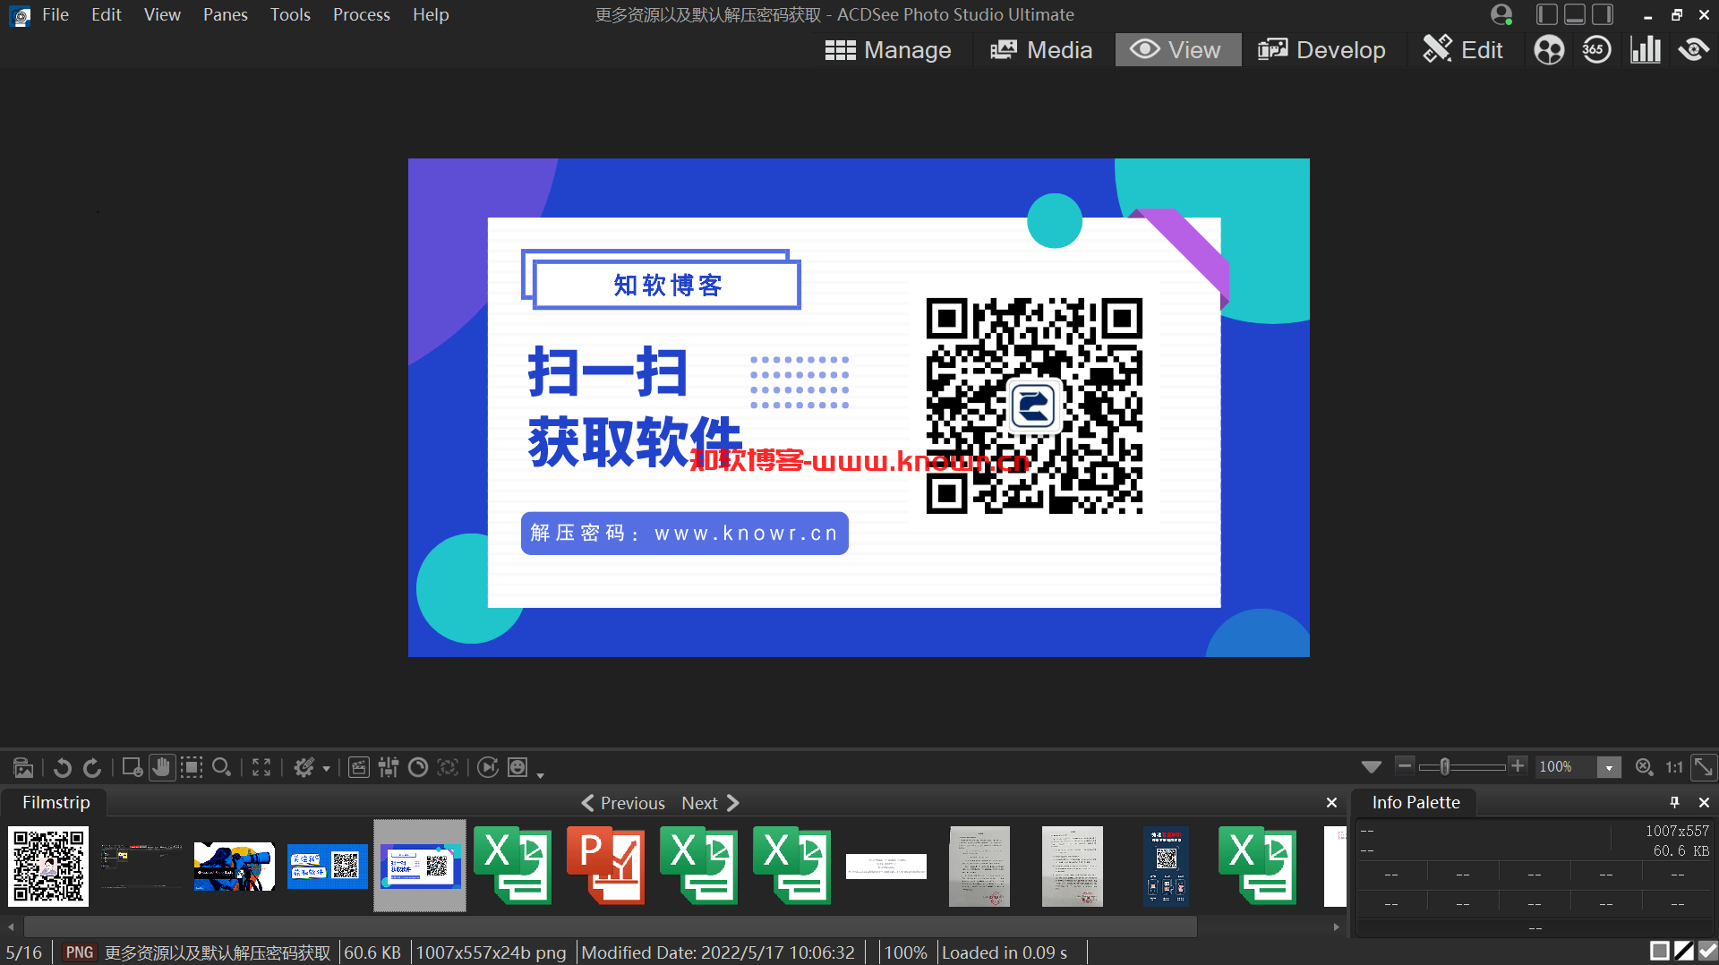Viewport: 1719px width, 965px height.
Task: Select the PowerPoint file thumbnail
Action: click(605, 866)
